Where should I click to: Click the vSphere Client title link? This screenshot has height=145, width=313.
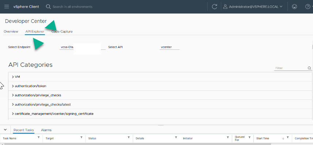point(26,7)
